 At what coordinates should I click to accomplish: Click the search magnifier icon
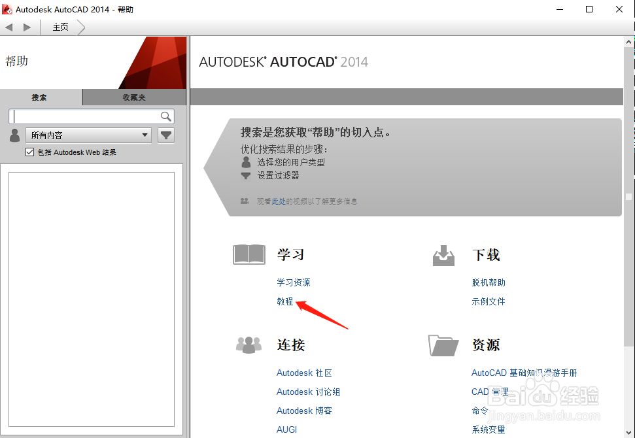coord(165,116)
